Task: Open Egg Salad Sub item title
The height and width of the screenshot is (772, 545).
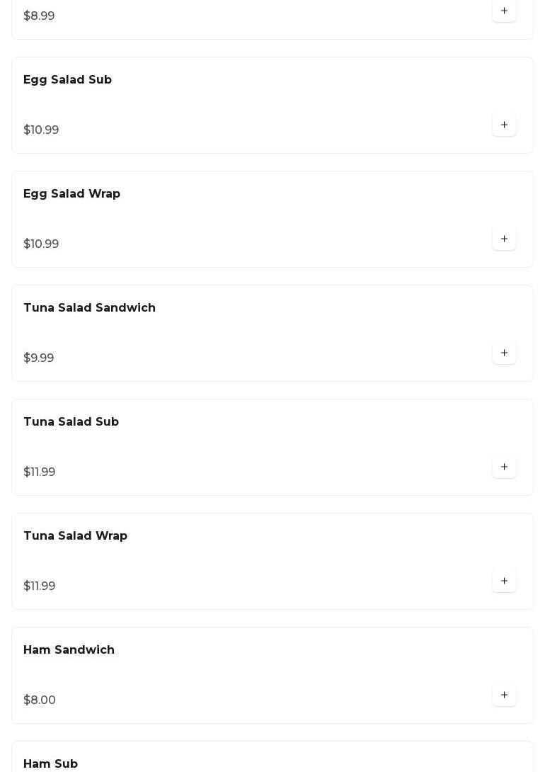Action: 67,80
